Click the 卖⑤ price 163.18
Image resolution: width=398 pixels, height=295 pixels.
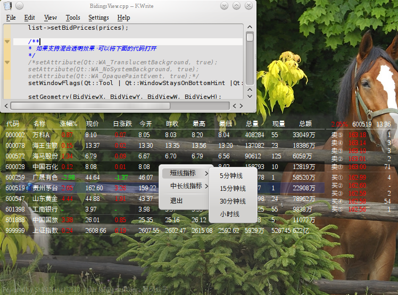tap(357, 135)
